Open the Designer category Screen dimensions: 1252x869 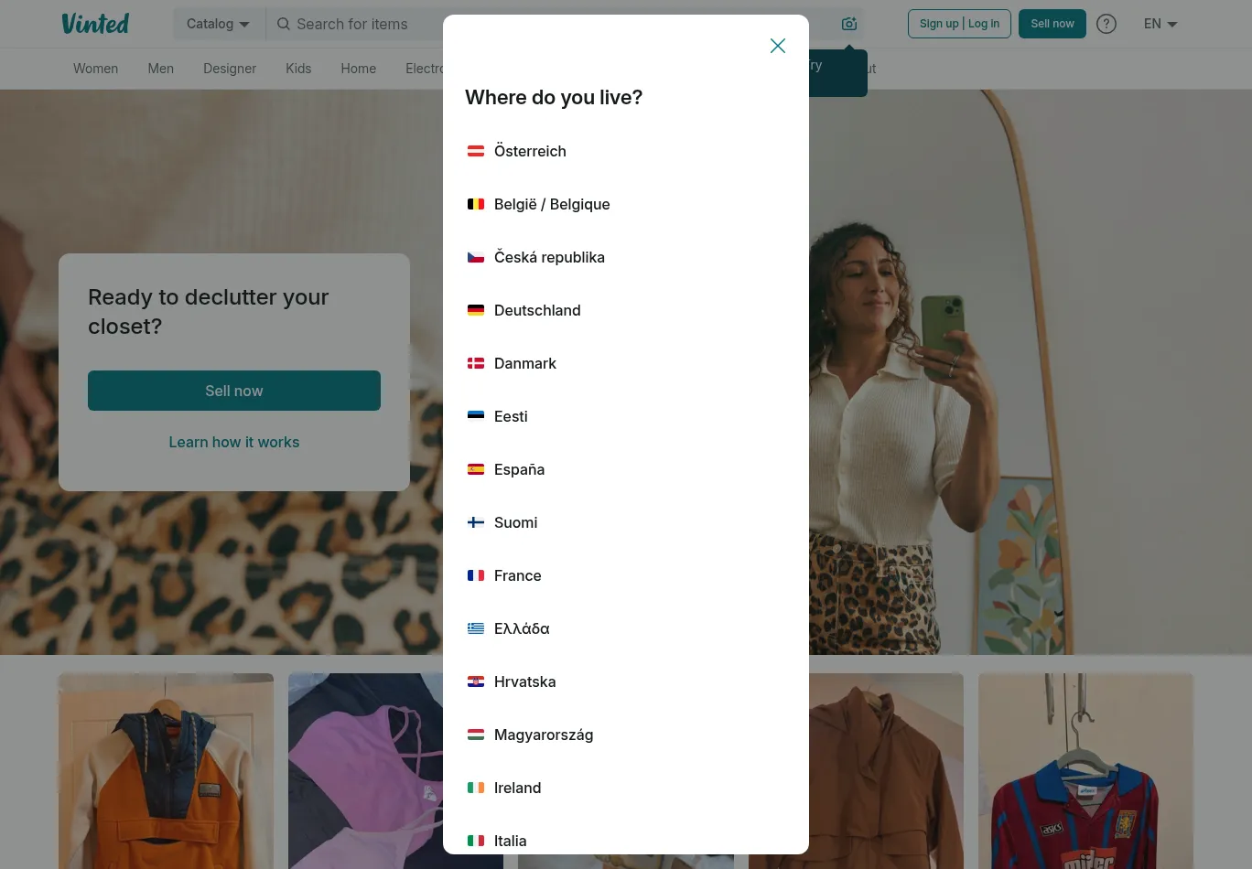[230, 69]
